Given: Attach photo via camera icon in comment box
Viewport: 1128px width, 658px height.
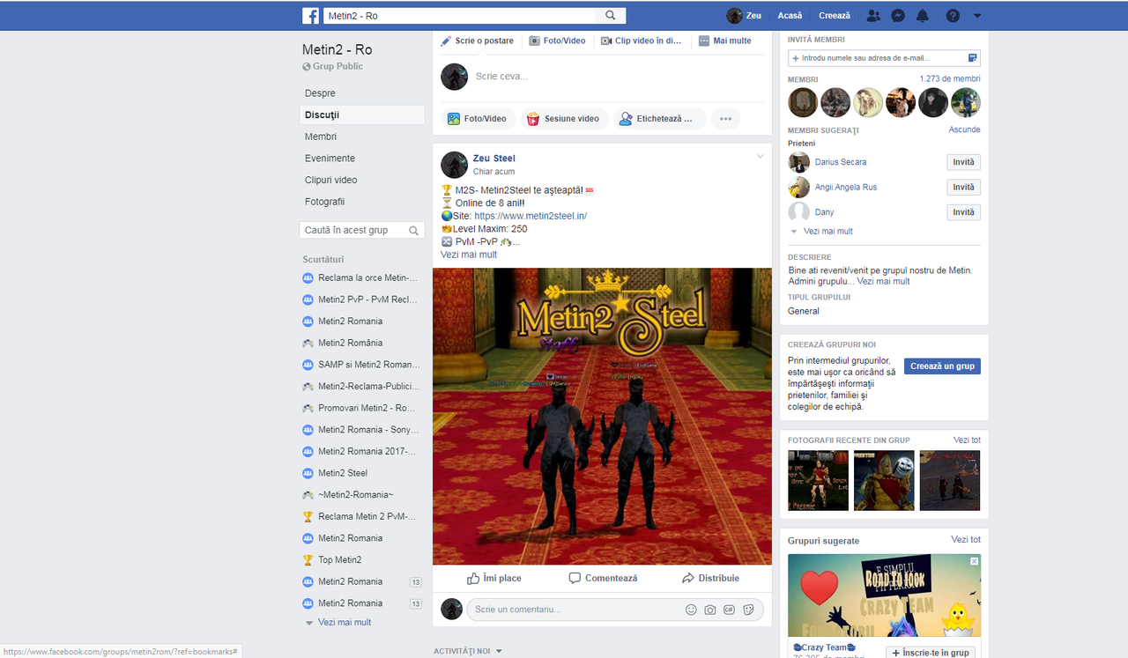Looking at the screenshot, I should point(710,610).
